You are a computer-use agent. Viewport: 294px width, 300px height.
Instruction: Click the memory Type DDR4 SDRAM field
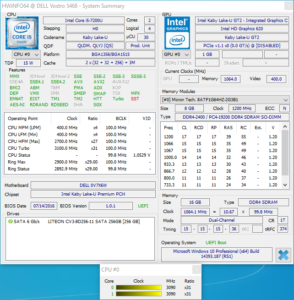[263, 202]
